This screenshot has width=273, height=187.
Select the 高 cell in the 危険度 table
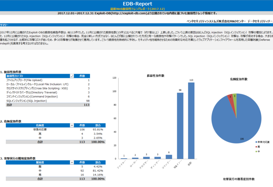coord(40,134)
